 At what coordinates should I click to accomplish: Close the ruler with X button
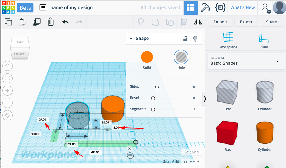point(129,149)
